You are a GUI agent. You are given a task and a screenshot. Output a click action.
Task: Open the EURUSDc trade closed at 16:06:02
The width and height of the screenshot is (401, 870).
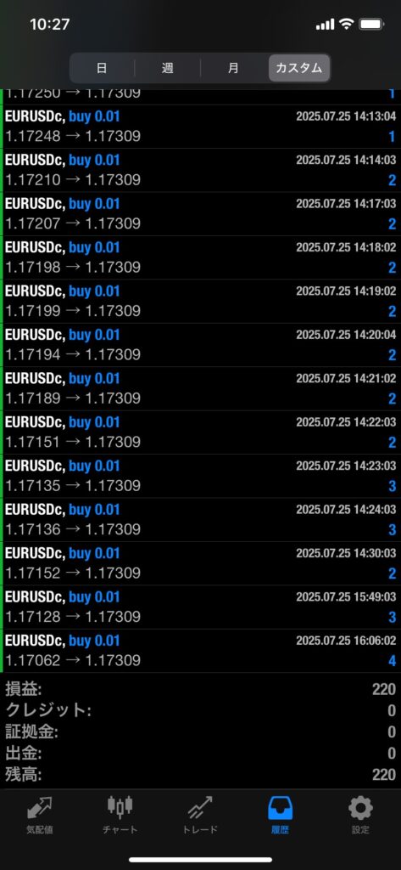[x=200, y=651]
